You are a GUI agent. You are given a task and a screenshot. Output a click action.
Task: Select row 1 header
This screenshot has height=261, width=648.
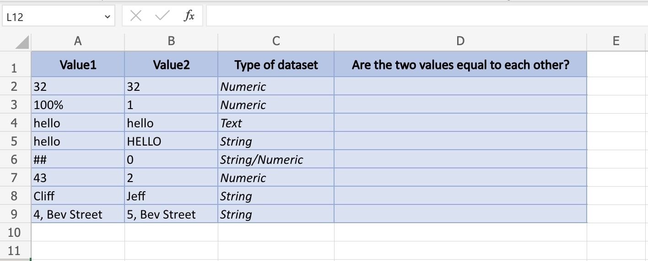coord(14,68)
